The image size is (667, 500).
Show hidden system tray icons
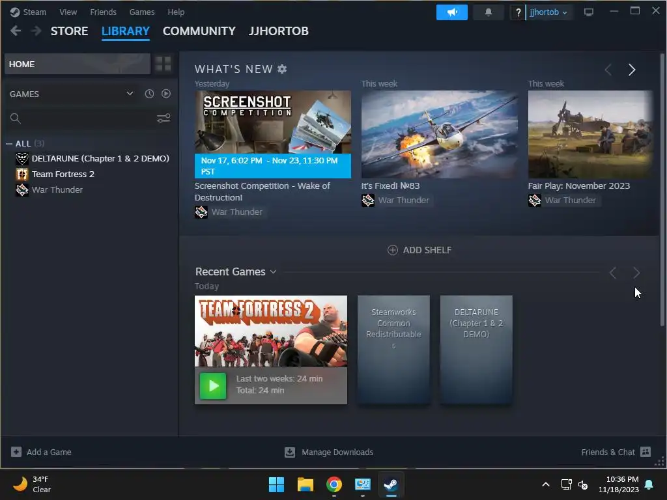click(x=546, y=484)
